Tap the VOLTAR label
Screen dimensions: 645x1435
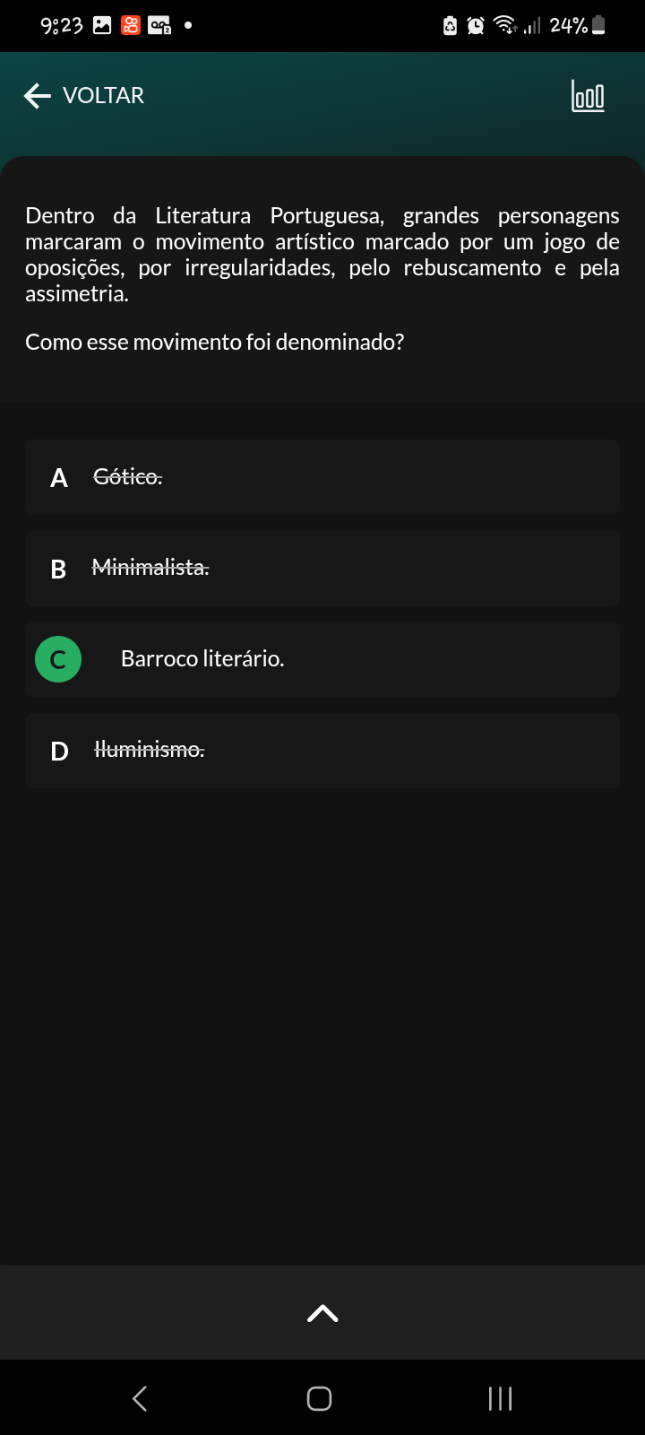pyautogui.click(x=103, y=96)
